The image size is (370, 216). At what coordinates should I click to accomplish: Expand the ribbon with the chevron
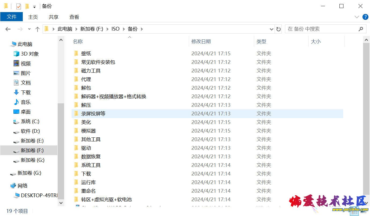coord(357,17)
